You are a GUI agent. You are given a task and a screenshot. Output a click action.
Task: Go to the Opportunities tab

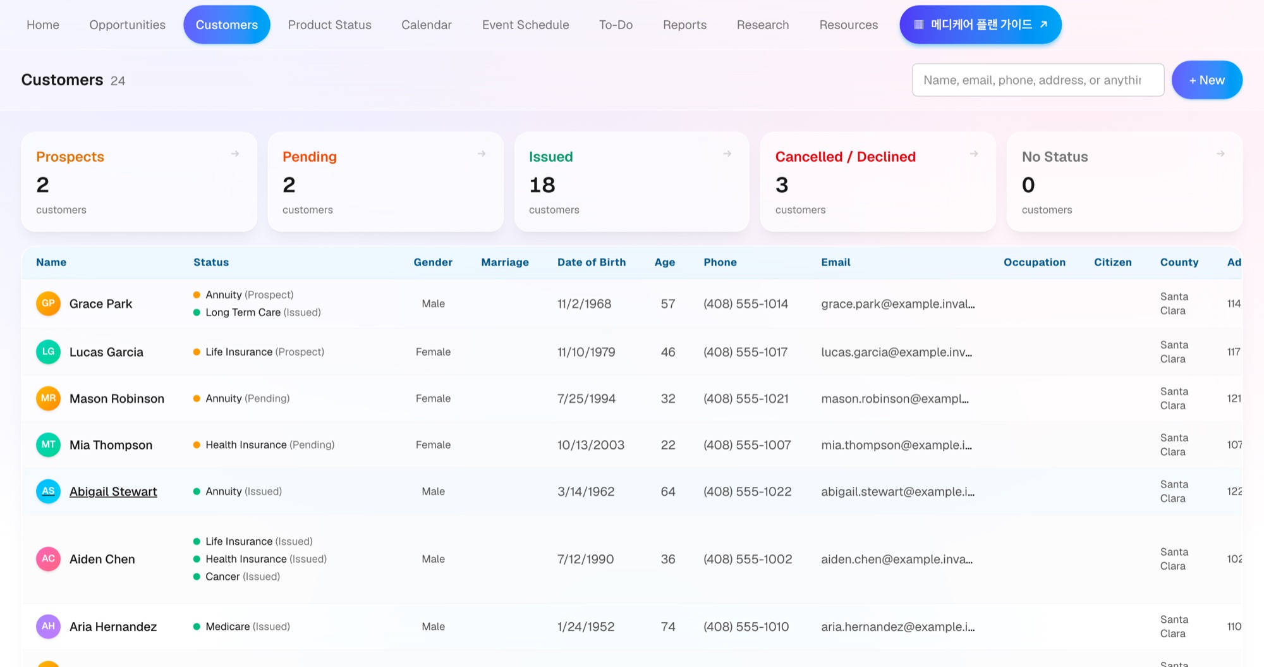pos(127,25)
